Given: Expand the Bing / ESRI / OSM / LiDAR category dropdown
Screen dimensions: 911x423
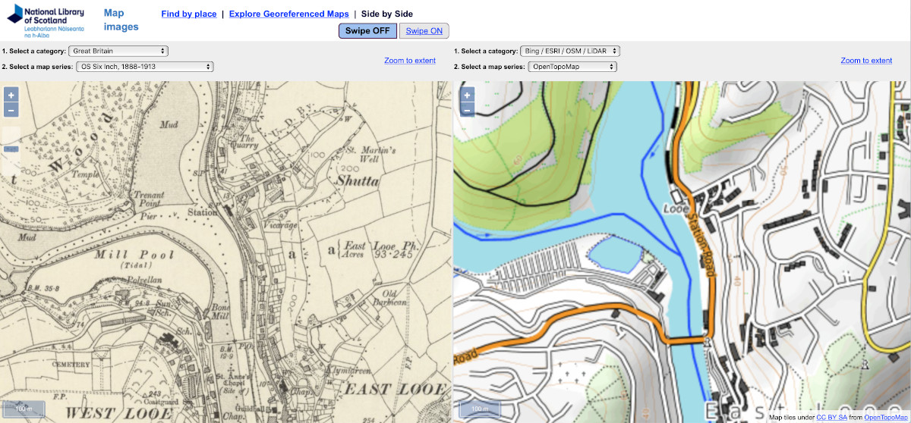Looking at the screenshot, I should tap(570, 51).
